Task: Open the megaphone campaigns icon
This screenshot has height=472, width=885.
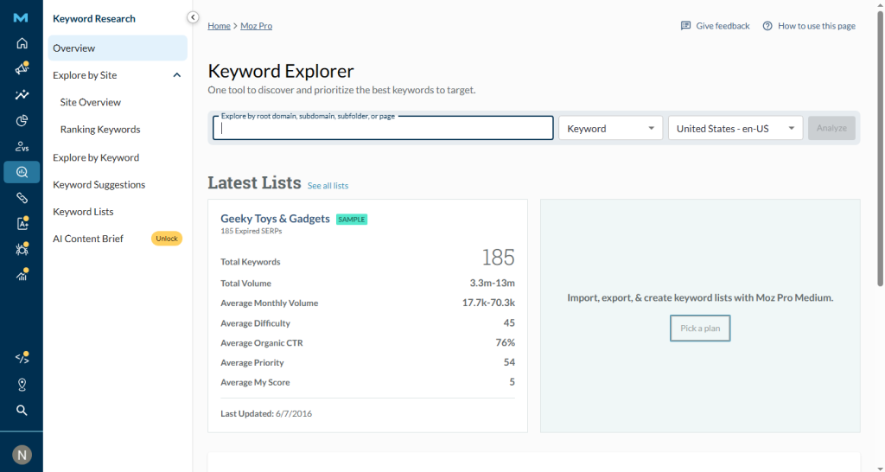Action: pos(22,69)
